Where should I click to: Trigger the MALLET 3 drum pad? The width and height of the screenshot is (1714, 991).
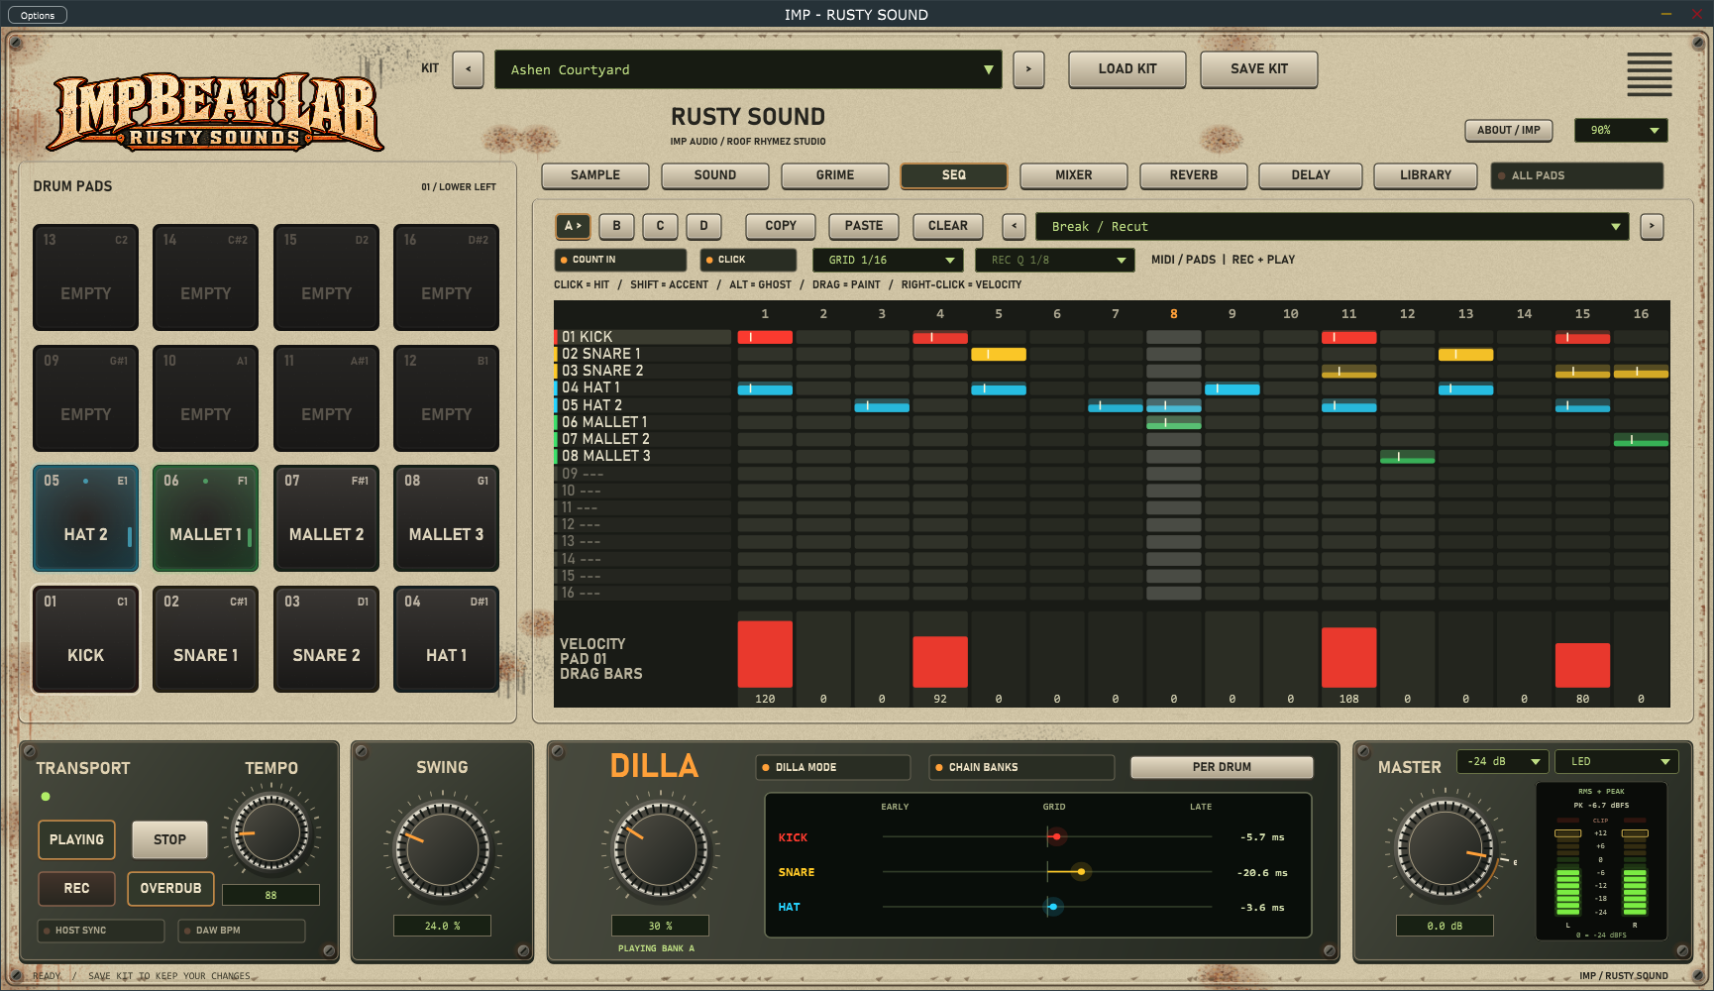[x=446, y=518]
